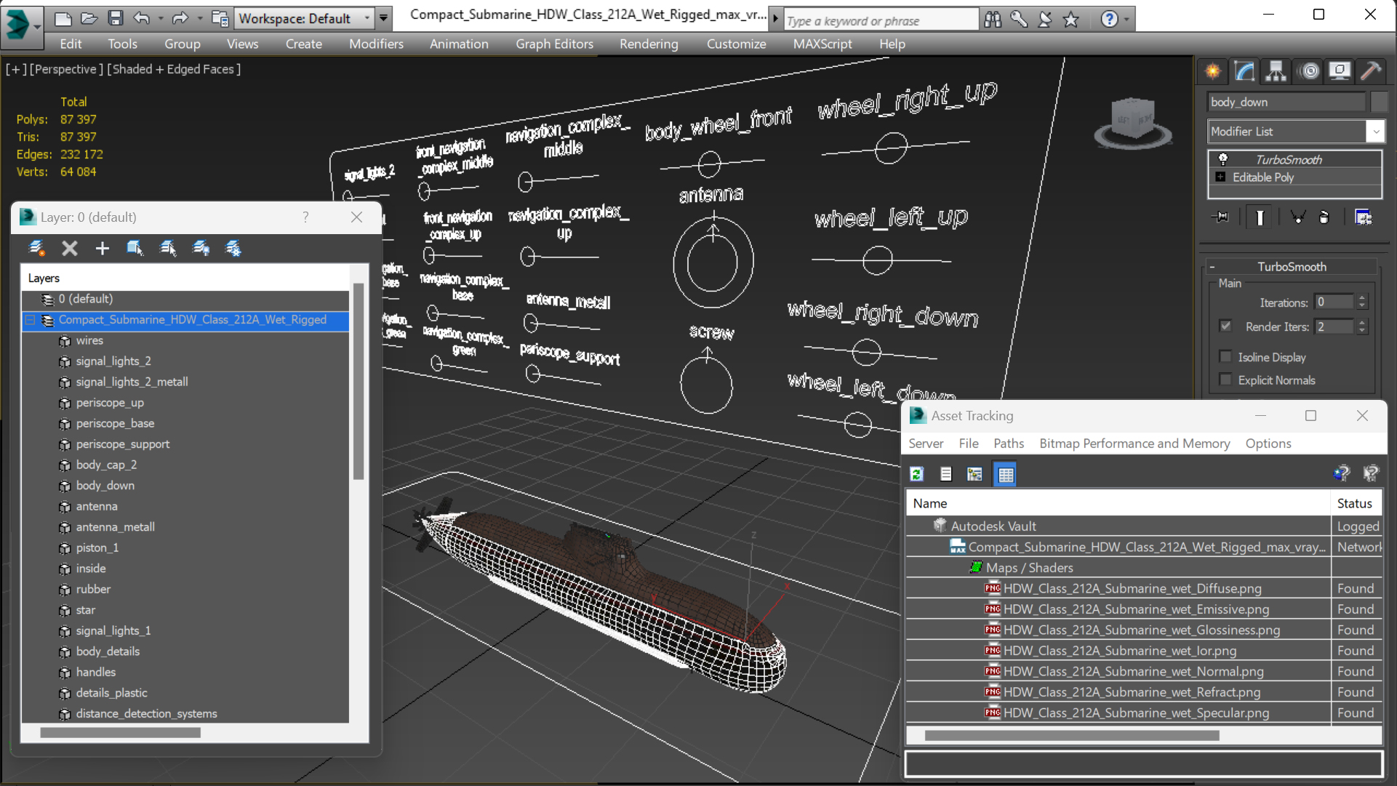Screen dimensions: 1397x786
Task: Click the Layer dialog help question mark
Action: click(x=305, y=217)
